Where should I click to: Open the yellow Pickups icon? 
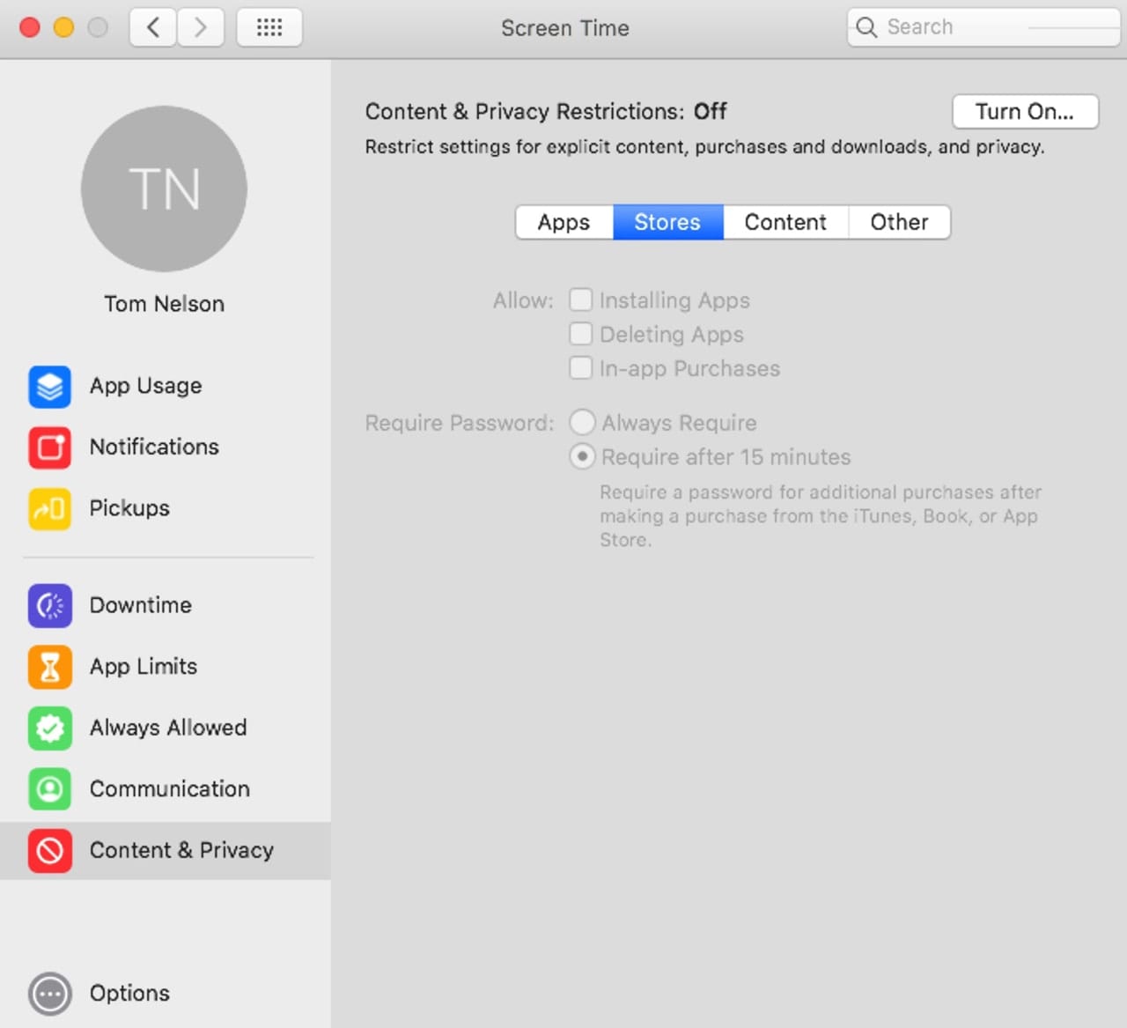(x=49, y=509)
